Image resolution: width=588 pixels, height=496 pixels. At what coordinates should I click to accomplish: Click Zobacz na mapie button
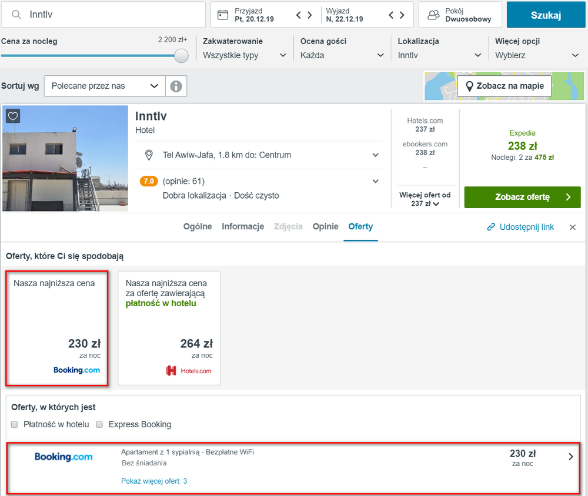pos(505,86)
